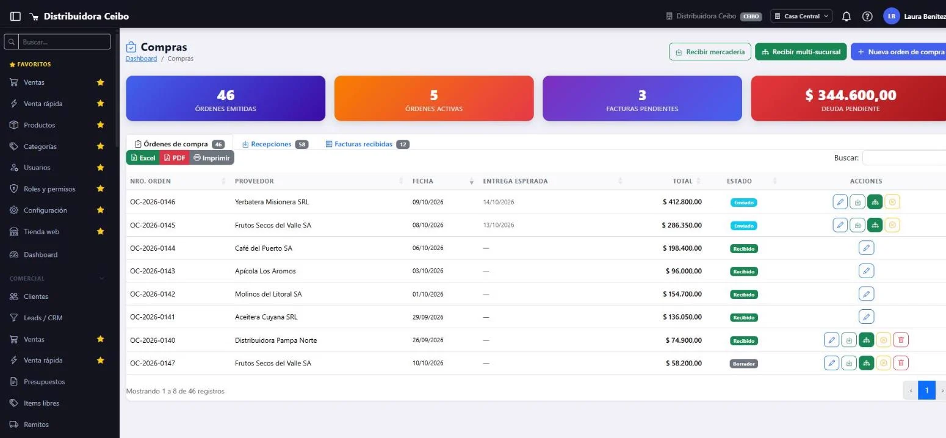Screen dimensions: 946x438
Task: Export the table to Excel
Action: click(143, 157)
